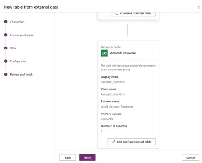Click the Data step check icon

coord(6,48)
